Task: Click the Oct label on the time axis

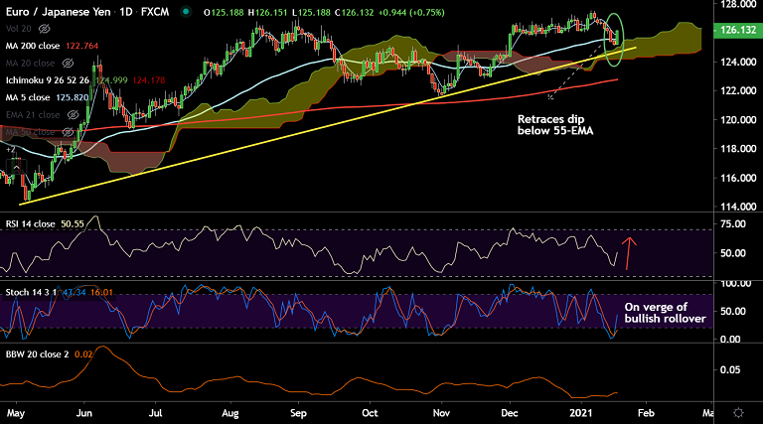Action: tap(370, 413)
